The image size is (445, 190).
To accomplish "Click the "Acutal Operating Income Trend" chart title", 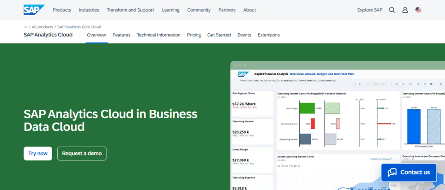I will (296, 157).
